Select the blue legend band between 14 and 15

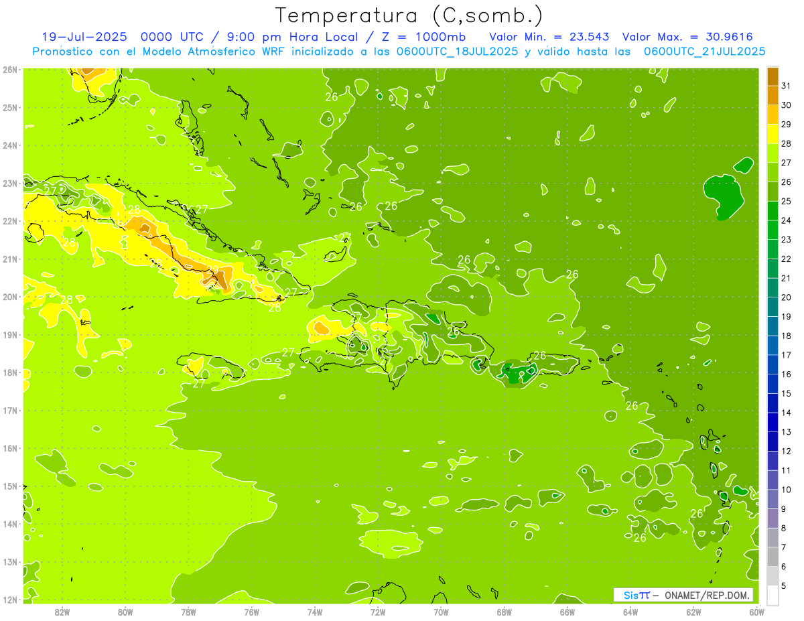(x=773, y=403)
